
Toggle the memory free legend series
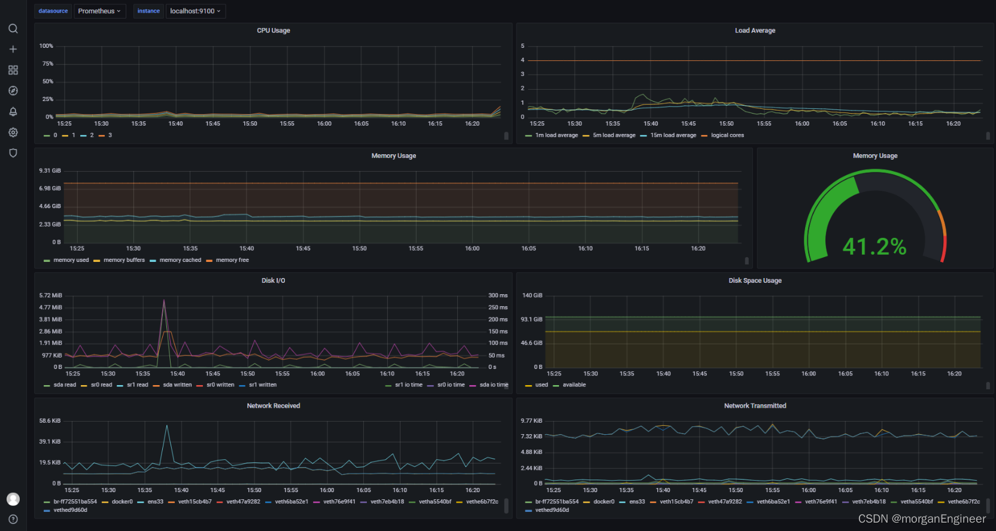[x=232, y=260]
